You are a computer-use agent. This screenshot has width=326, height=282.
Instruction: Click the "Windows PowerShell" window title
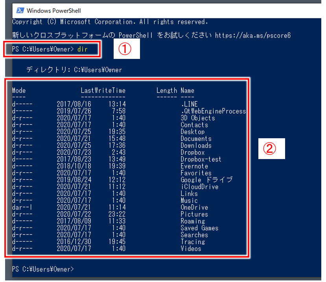coord(53,11)
